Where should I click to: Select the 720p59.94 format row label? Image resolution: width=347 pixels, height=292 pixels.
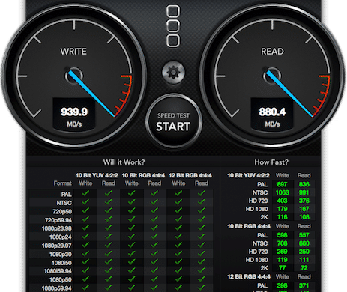58,220
